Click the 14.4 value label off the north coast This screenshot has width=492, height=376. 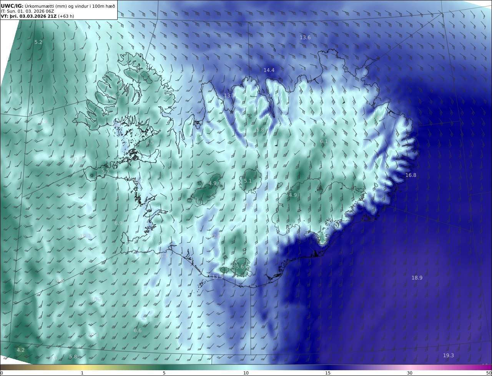(269, 70)
